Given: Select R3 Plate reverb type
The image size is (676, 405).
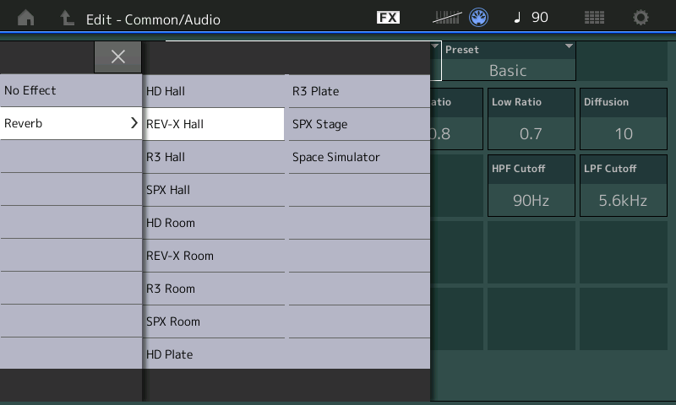Looking at the screenshot, I should 359,91.
